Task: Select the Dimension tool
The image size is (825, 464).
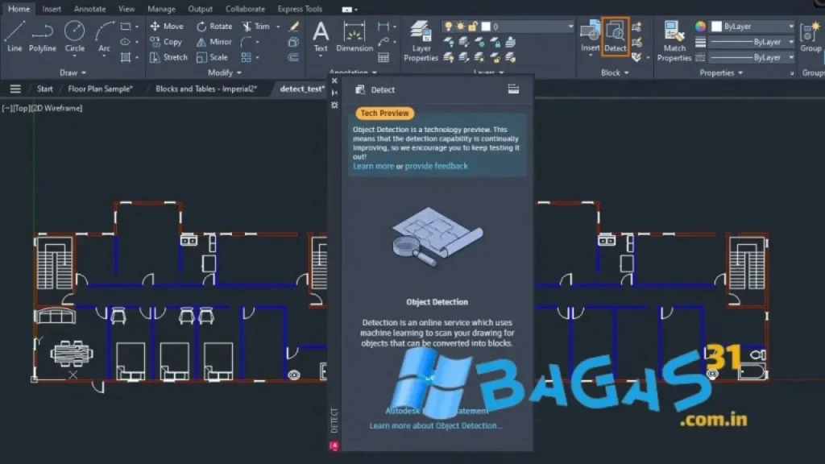Action: click(354, 37)
